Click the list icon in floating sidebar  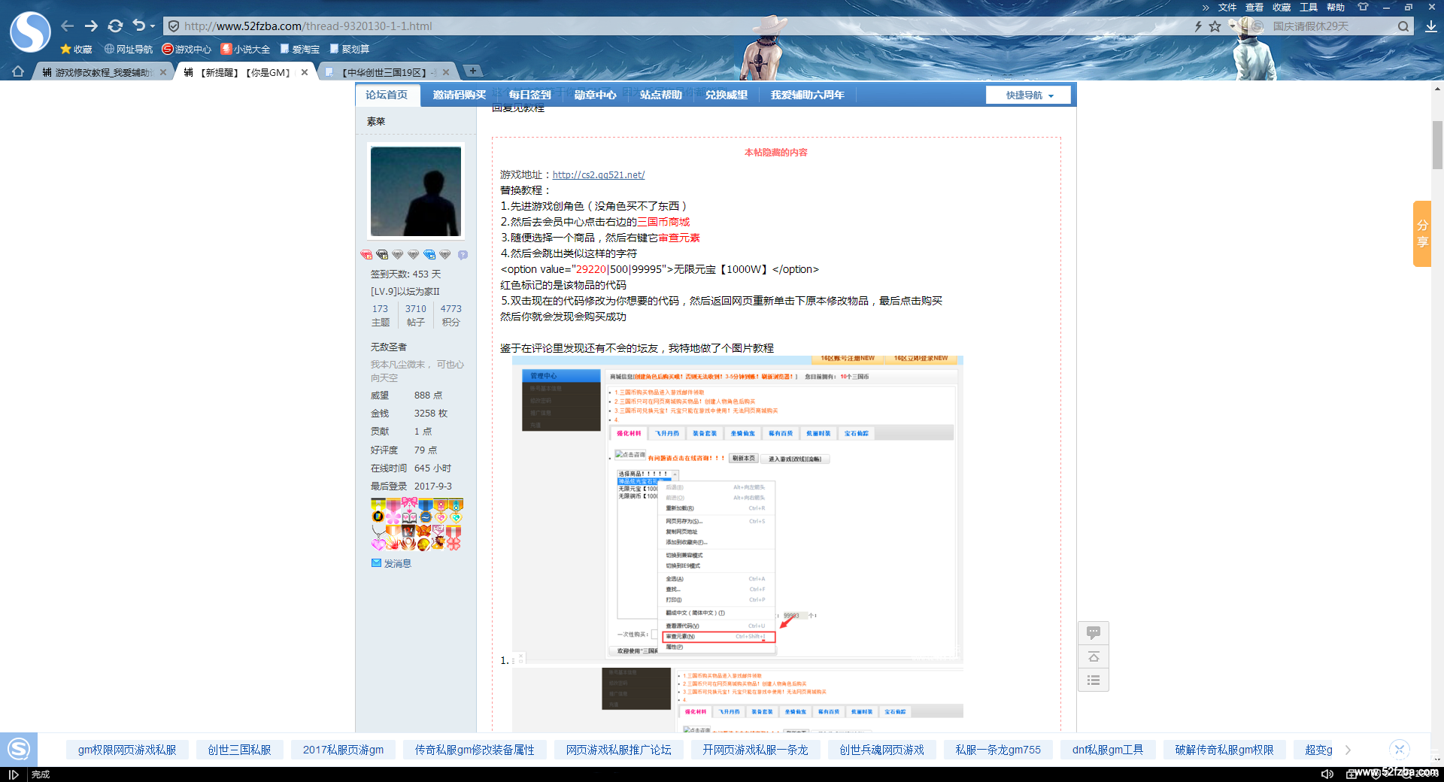[x=1094, y=680]
